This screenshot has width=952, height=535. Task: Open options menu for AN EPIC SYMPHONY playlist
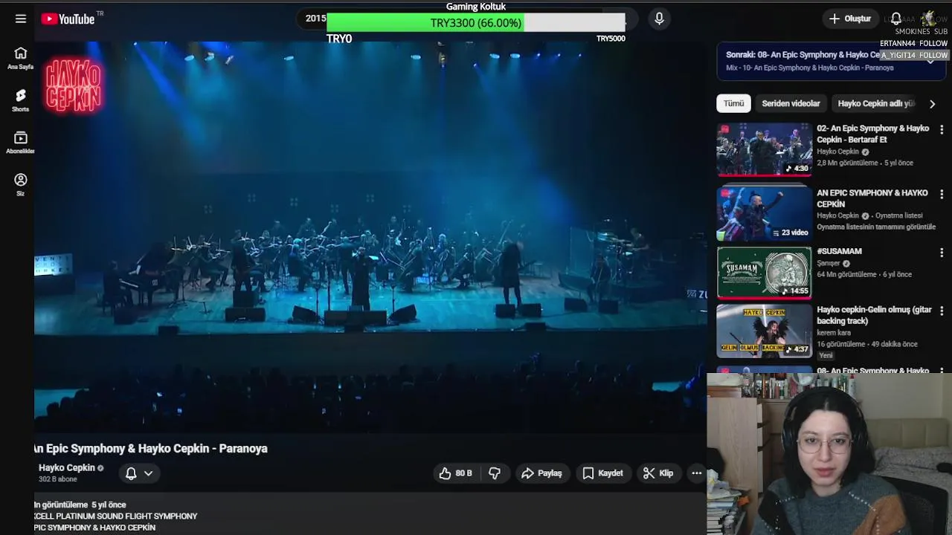tap(942, 194)
